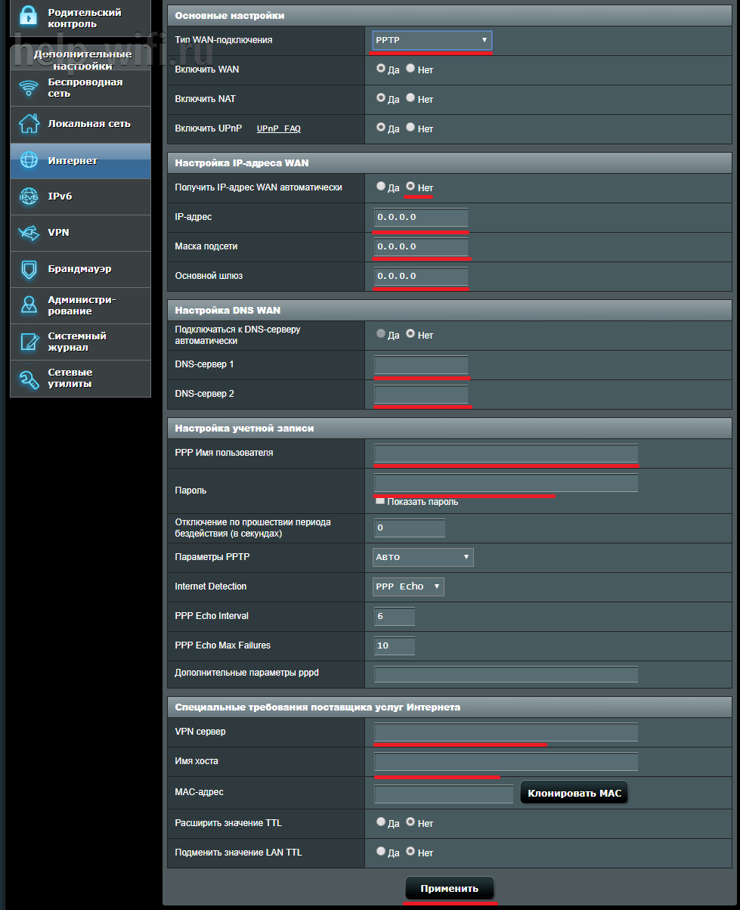Viewport: 740px width, 910px height.
Task: Enable 'Расширить значение TTL' with Да
Action: [x=381, y=822]
